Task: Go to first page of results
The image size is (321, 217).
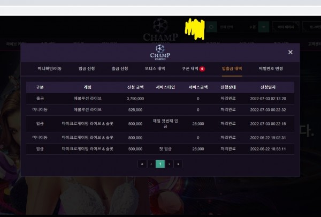Action: point(142,164)
